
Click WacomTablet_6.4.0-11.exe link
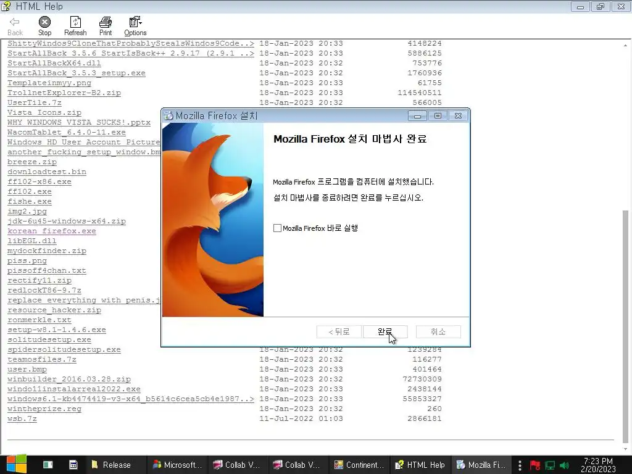click(67, 132)
